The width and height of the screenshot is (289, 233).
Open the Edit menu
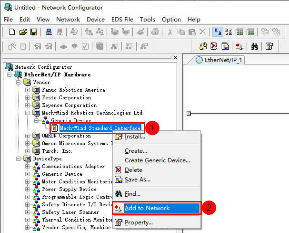25,20
